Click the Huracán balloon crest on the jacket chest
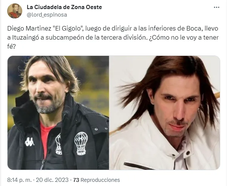 (81, 143)
